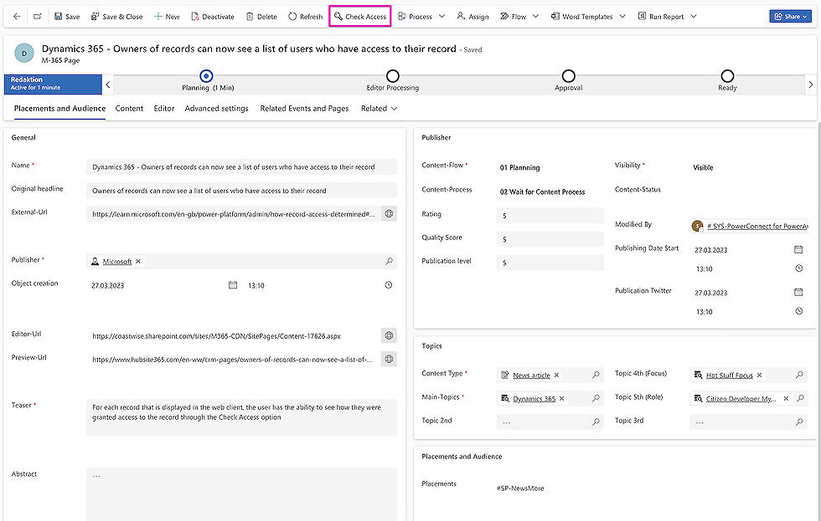
Task: Open the Check Access option
Action: coord(360,16)
